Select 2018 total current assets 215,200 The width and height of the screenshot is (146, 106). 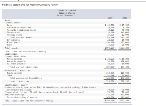click(x=125, y=37)
